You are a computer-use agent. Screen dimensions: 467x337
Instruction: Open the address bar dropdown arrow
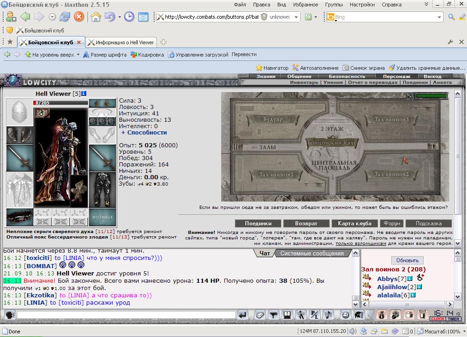click(296, 17)
